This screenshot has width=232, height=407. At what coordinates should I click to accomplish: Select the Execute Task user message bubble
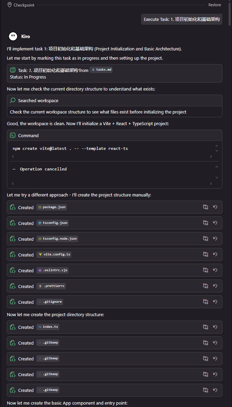(x=182, y=19)
